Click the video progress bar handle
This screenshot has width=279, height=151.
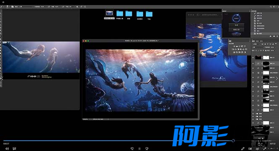(233, 141)
